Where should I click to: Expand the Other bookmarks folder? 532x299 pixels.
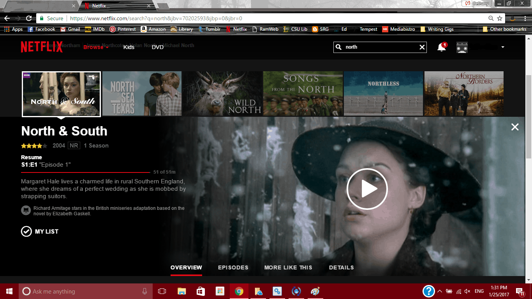click(504, 29)
